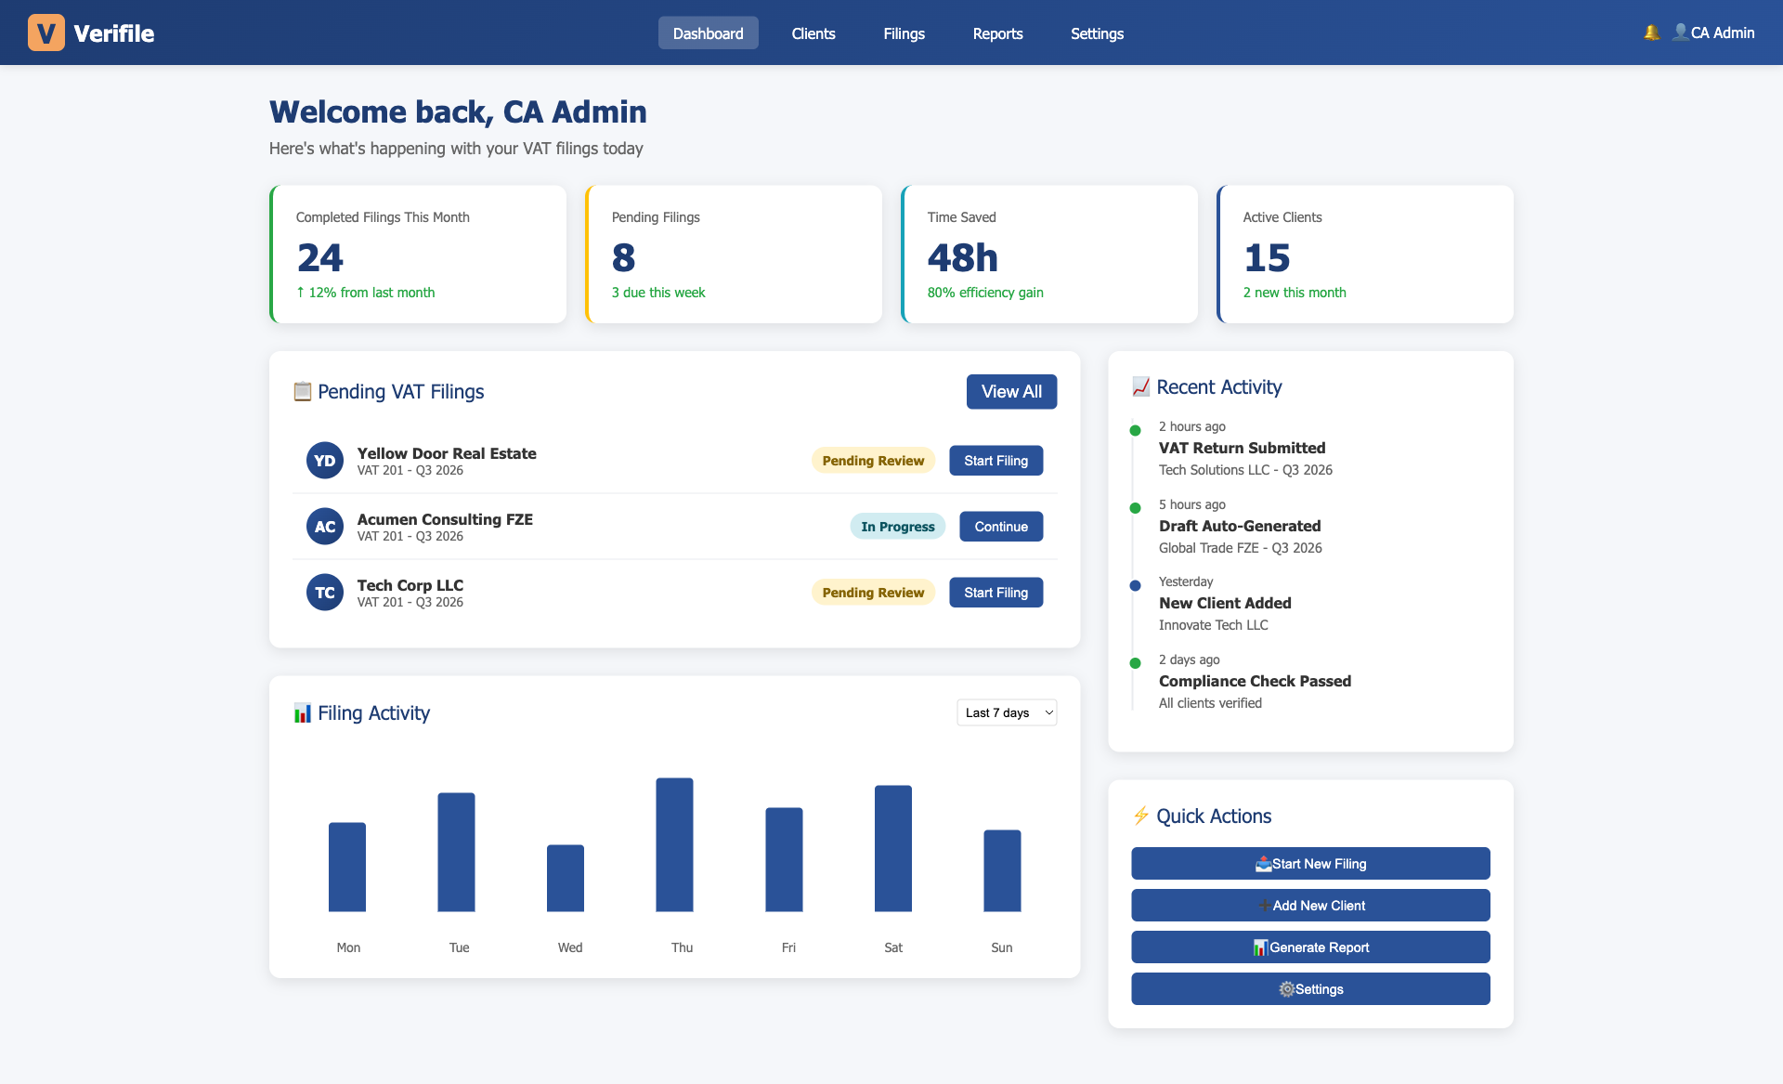Viewport: 1783px width, 1084px height.
Task: Click the clipboard icon beside Pending VAT Filings
Action: (x=302, y=392)
